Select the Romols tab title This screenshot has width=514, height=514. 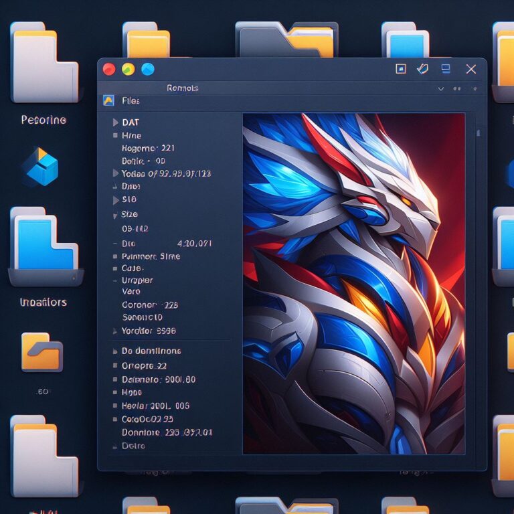[182, 88]
